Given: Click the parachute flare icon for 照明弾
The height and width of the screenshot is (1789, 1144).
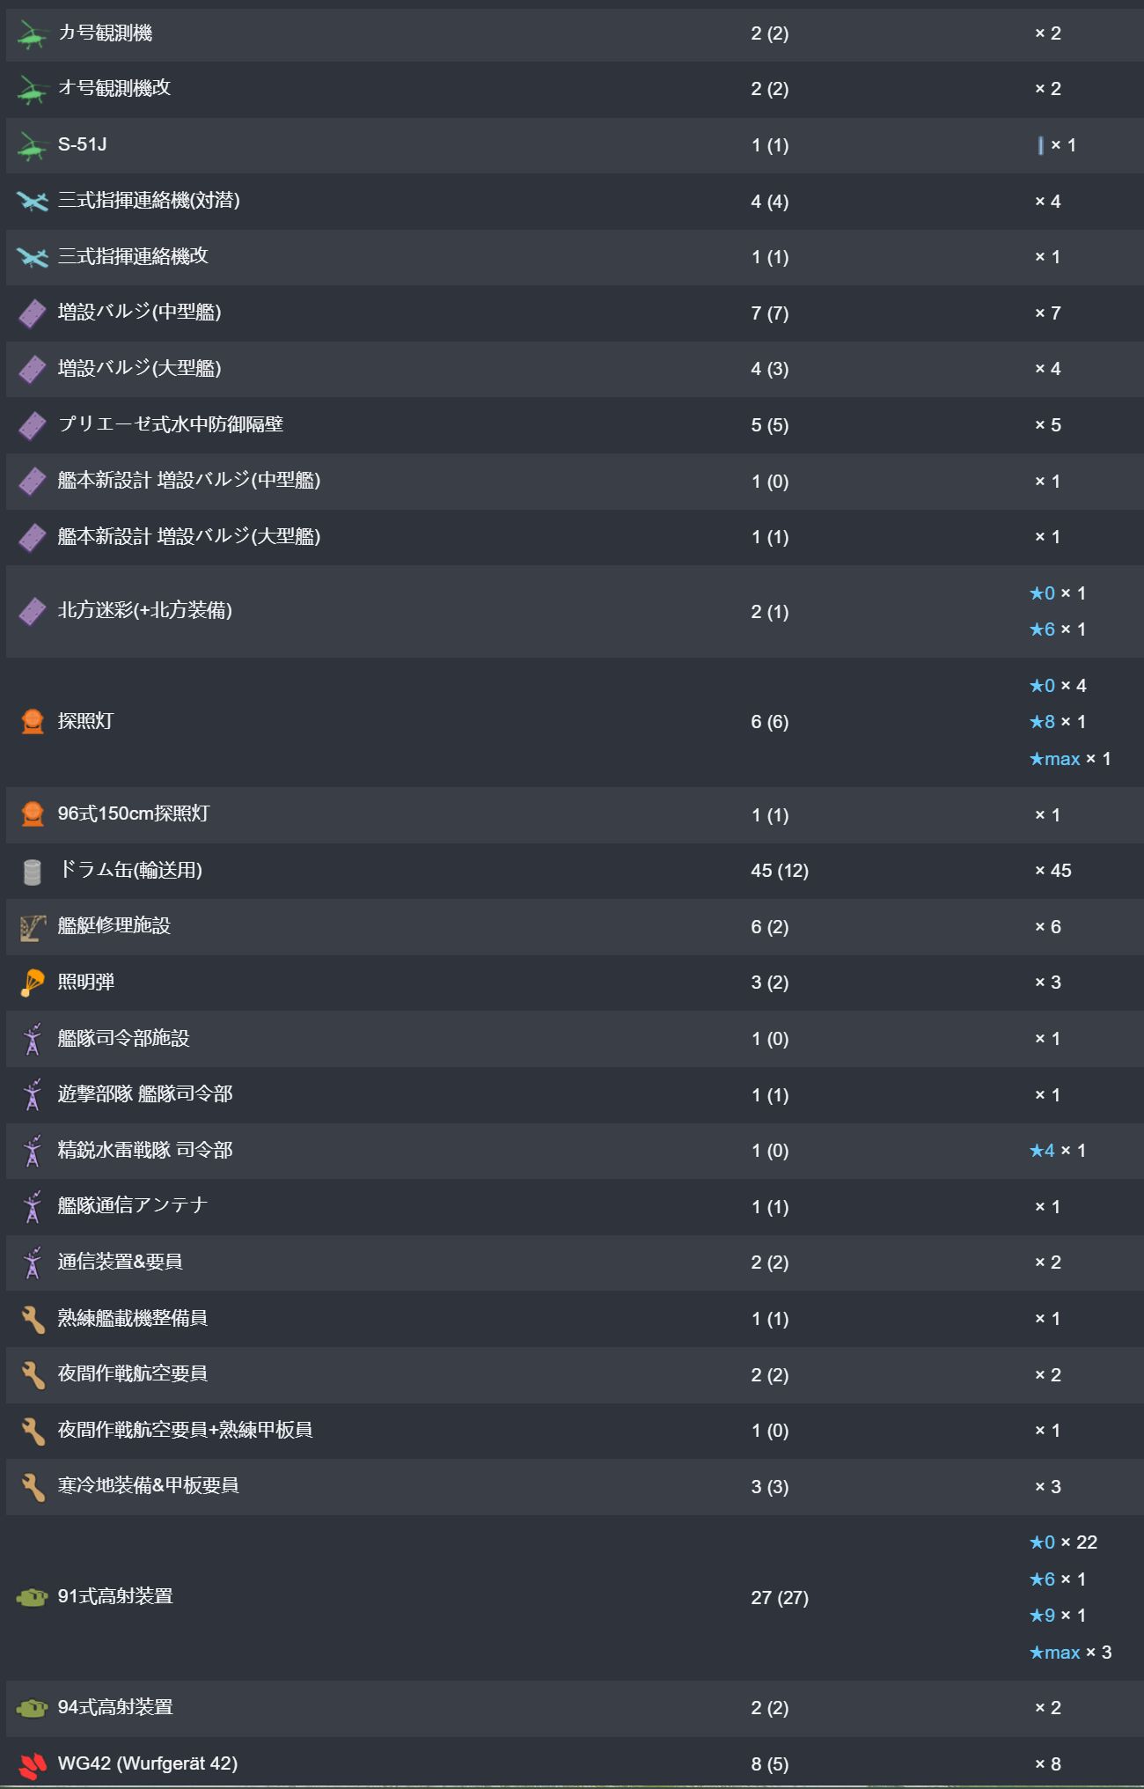Looking at the screenshot, I should pyautogui.click(x=33, y=983).
